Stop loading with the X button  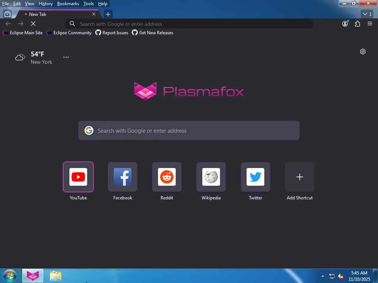pos(33,24)
